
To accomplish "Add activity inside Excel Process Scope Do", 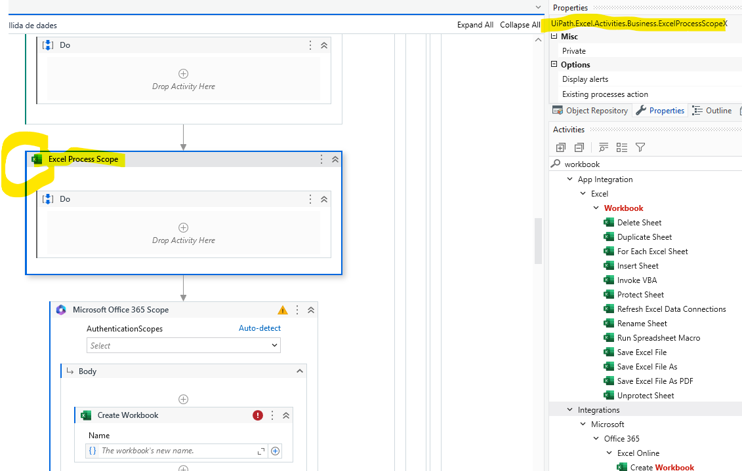I will pos(183,228).
